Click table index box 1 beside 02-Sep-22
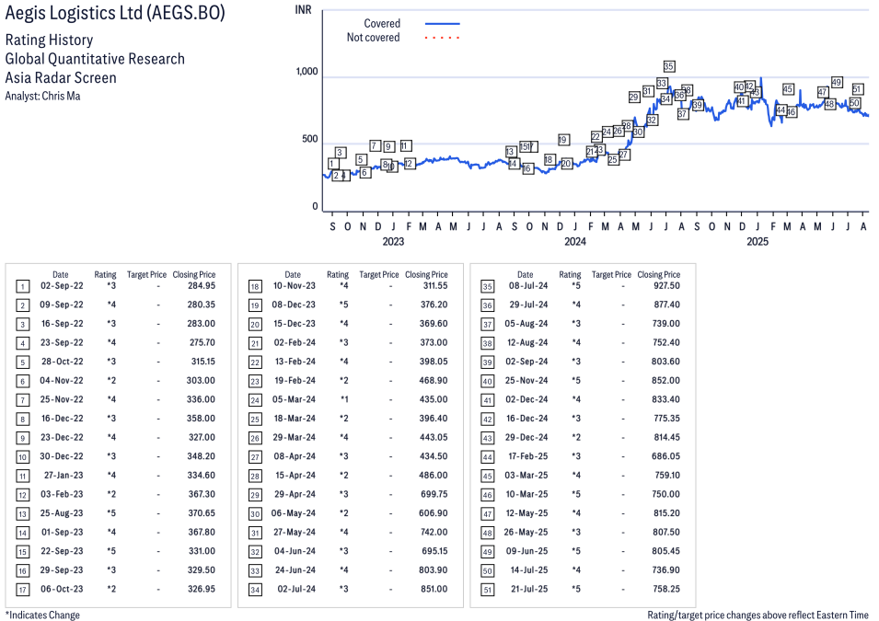 [22, 287]
